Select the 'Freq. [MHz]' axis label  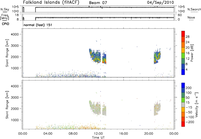click(5, 17)
